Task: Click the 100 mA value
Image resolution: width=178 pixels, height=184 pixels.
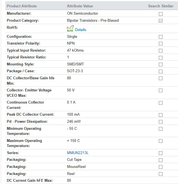Action: tap(73, 114)
